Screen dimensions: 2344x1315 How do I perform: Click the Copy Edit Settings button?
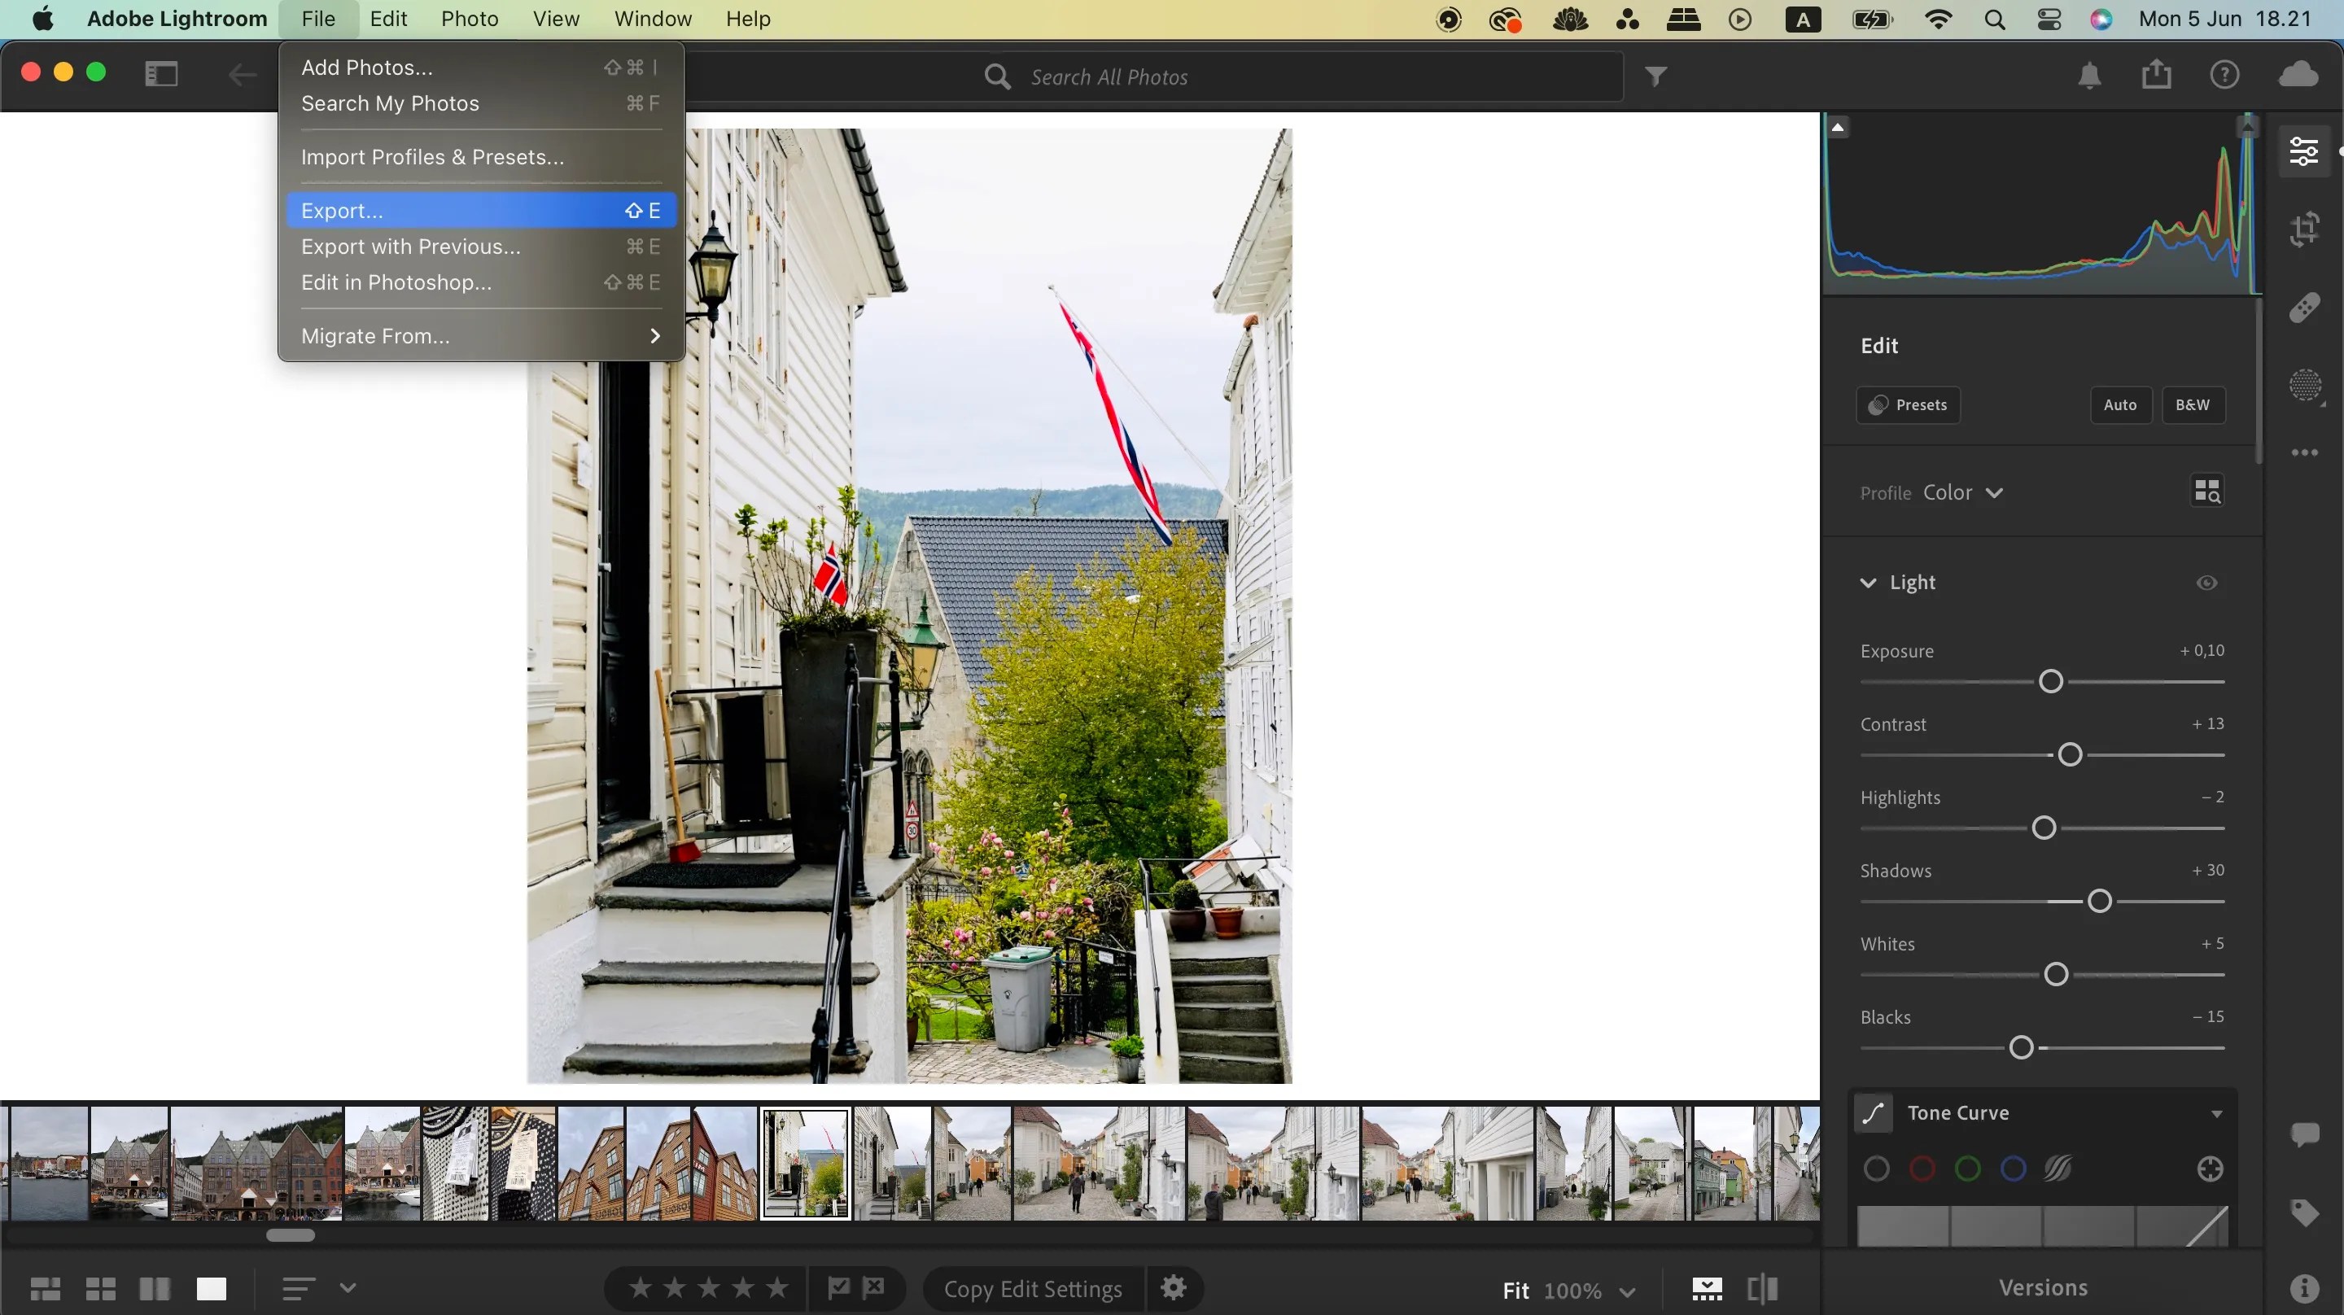[x=1031, y=1287]
